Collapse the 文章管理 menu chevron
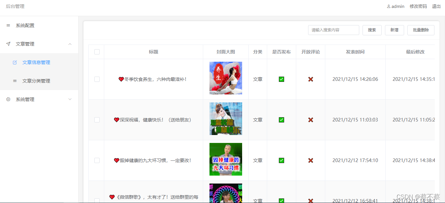The image size is (445, 203). [x=70, y=44]
